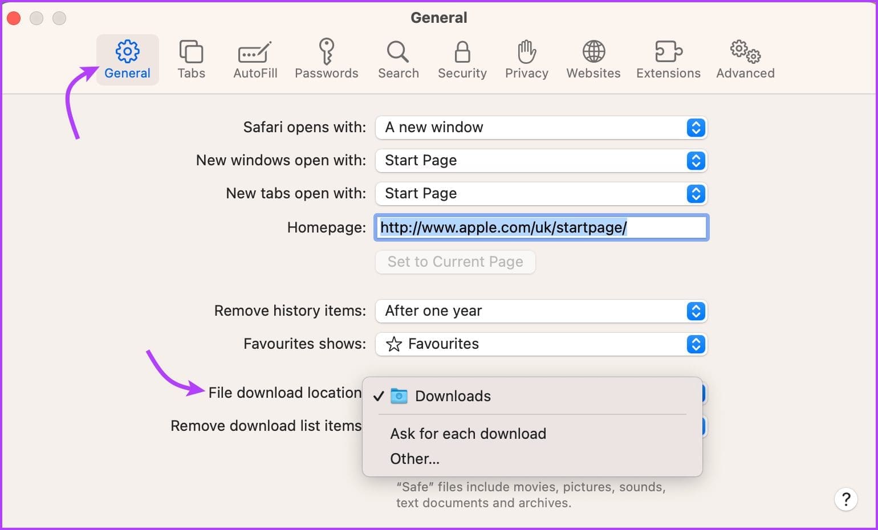This screenshot has width=878, height=530.
Task: Click the 'Remove download list items' label
Action: coord(266,426)
